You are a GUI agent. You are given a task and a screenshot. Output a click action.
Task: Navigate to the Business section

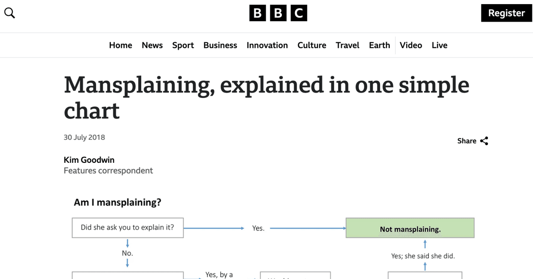[x=220, y=45]
